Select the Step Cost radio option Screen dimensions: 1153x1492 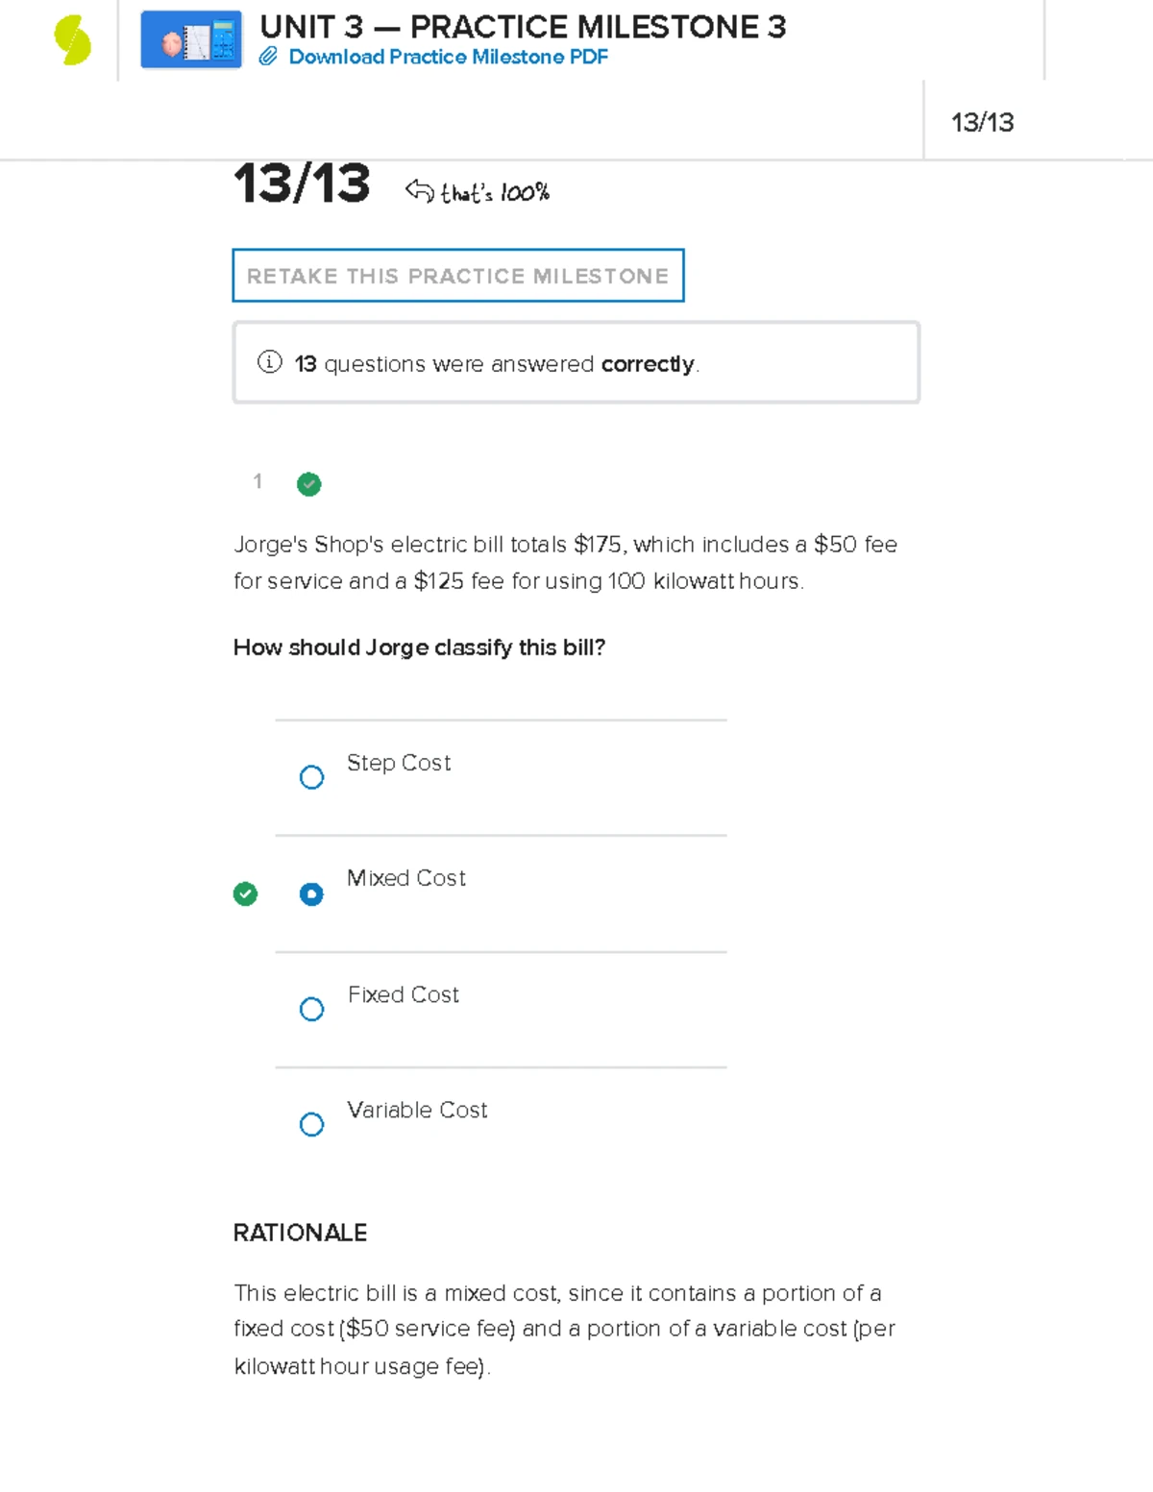click(x=311, y=777)
